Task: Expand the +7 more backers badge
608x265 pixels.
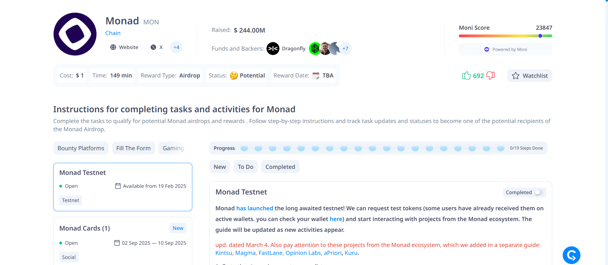Action: (345, 49)
